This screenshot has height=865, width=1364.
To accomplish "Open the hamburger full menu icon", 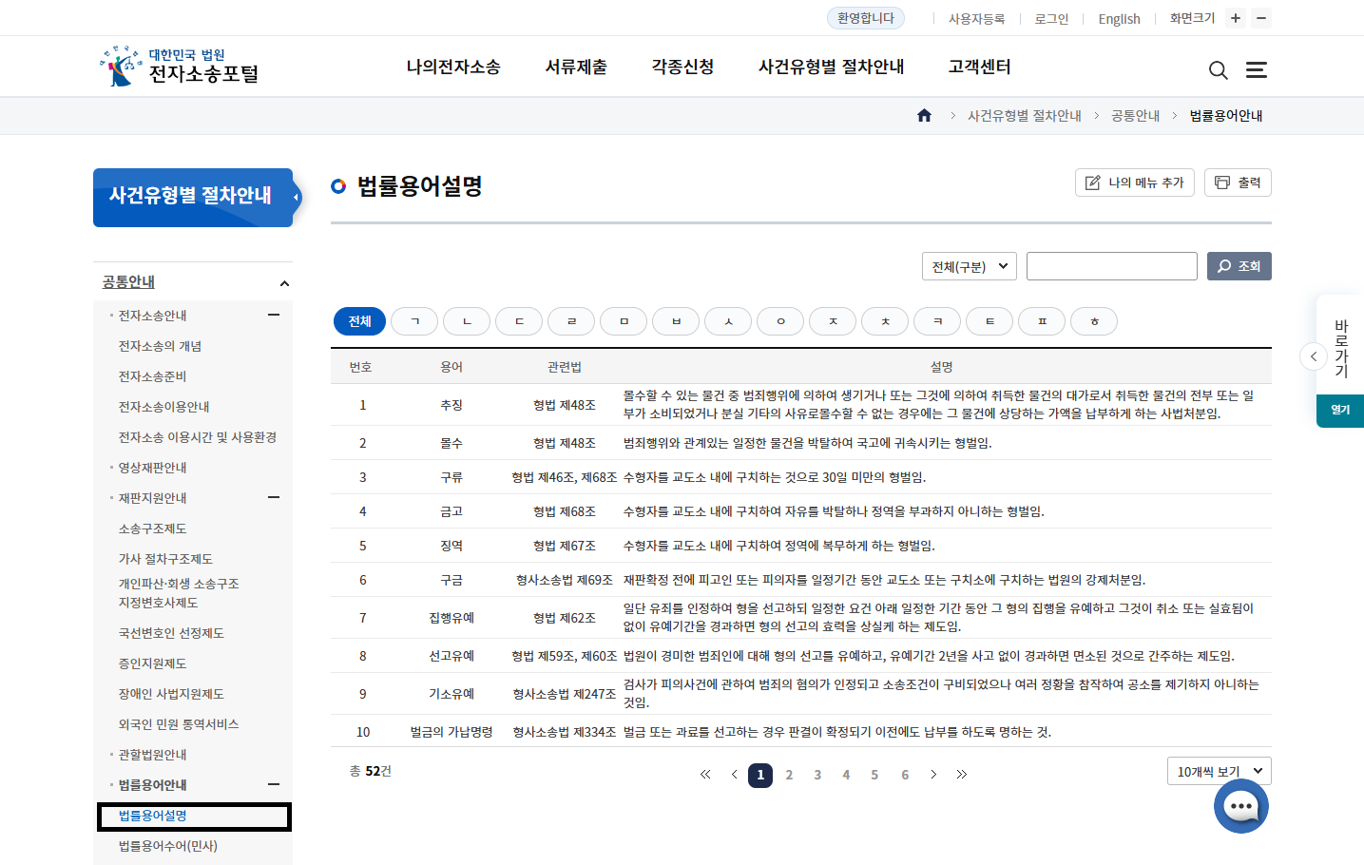I will pos(1256,70).
